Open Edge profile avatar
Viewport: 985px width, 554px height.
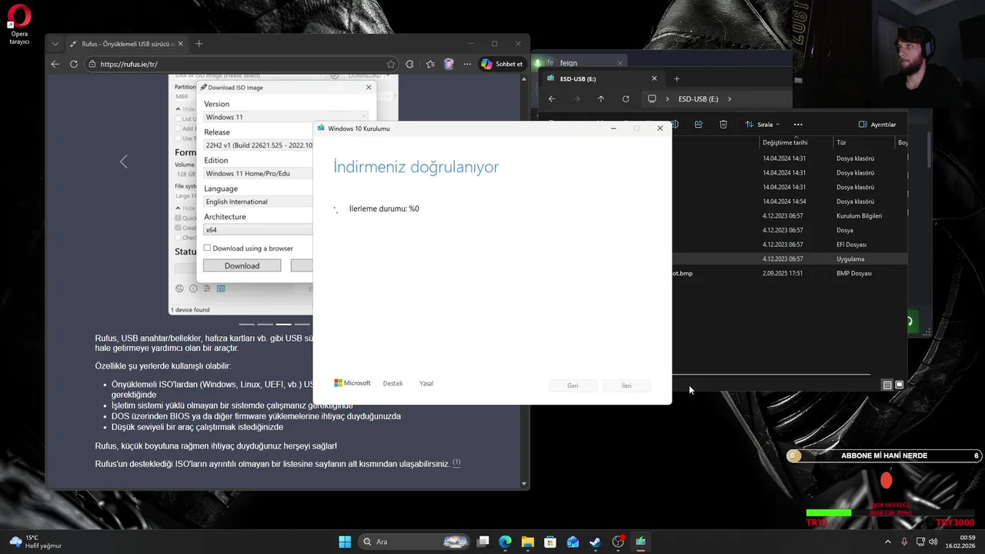449,64
